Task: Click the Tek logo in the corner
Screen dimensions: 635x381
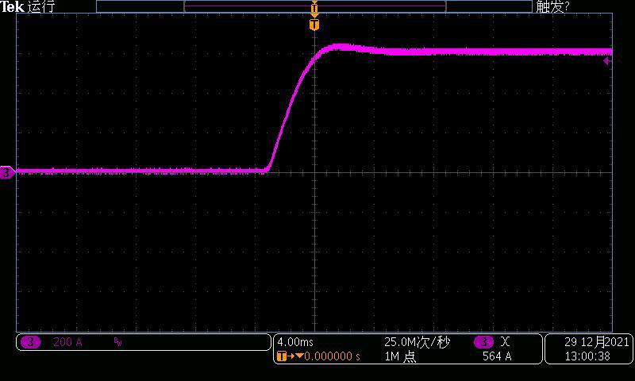Action: pyautogui.click(x=12, y=7)
